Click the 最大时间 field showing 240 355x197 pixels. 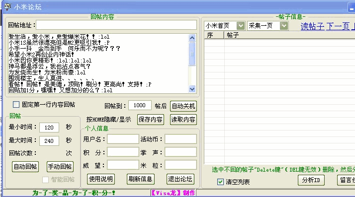[49, 141]
